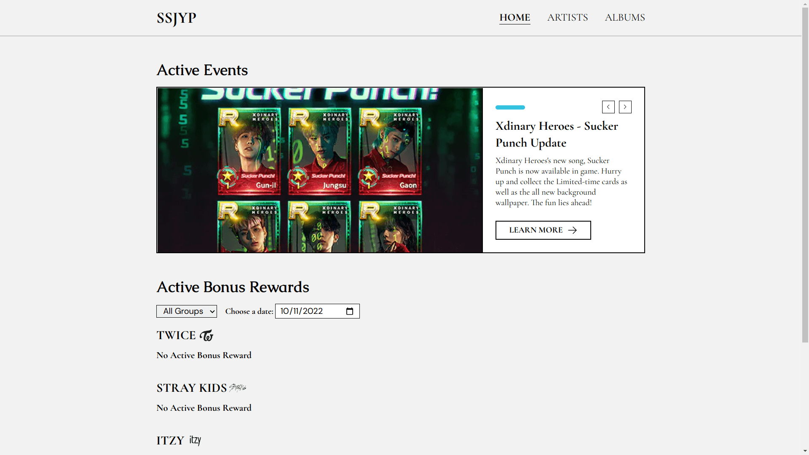
Task: Open the ALBUMS page
Action: point(624,18)
